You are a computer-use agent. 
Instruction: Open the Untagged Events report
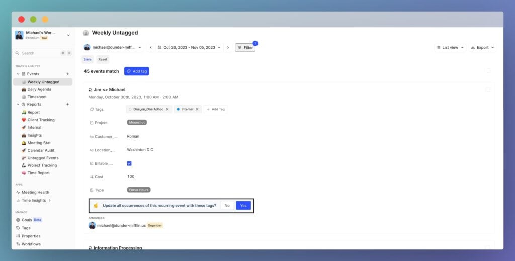[43, 158]
